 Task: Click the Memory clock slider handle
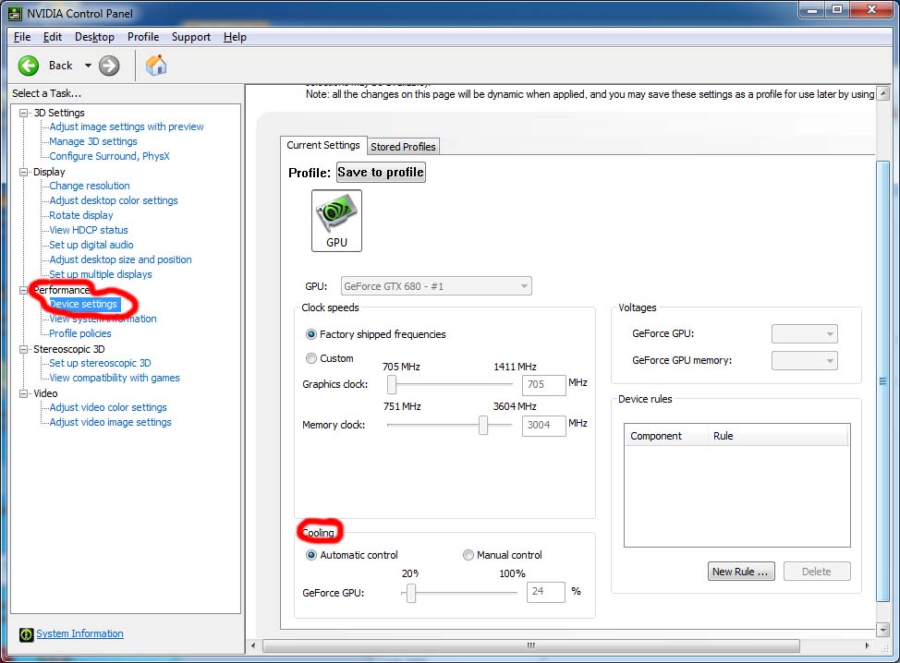point(483,425)
